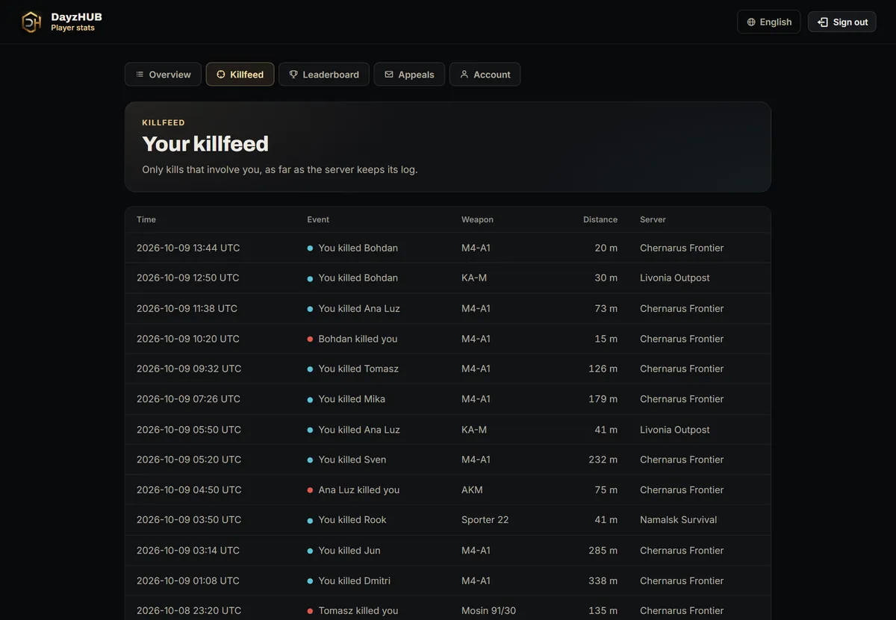896x620 pixels.
Task: Click the Weapon column header
Action: [477, 219]
